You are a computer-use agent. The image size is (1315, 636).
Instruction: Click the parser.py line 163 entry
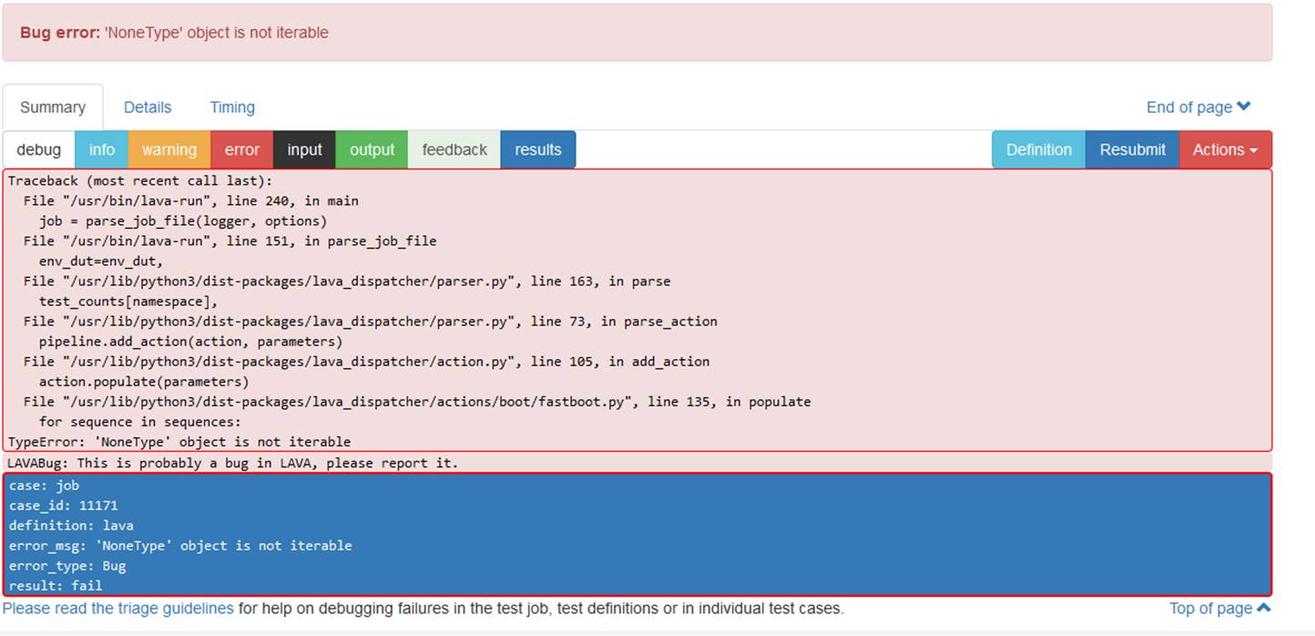[x=347, y=281]
